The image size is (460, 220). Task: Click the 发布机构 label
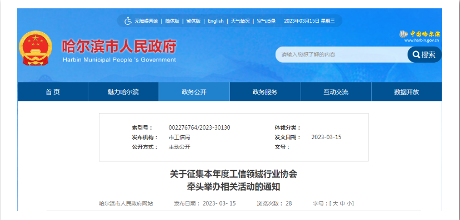click(145, 137)
